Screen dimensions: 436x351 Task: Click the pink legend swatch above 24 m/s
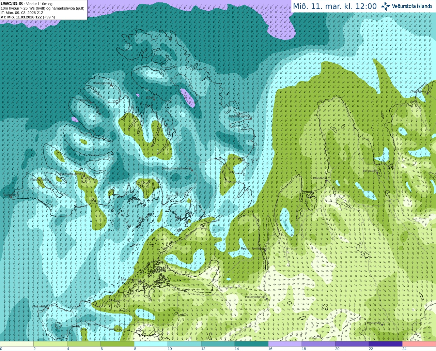pos(419,344)
